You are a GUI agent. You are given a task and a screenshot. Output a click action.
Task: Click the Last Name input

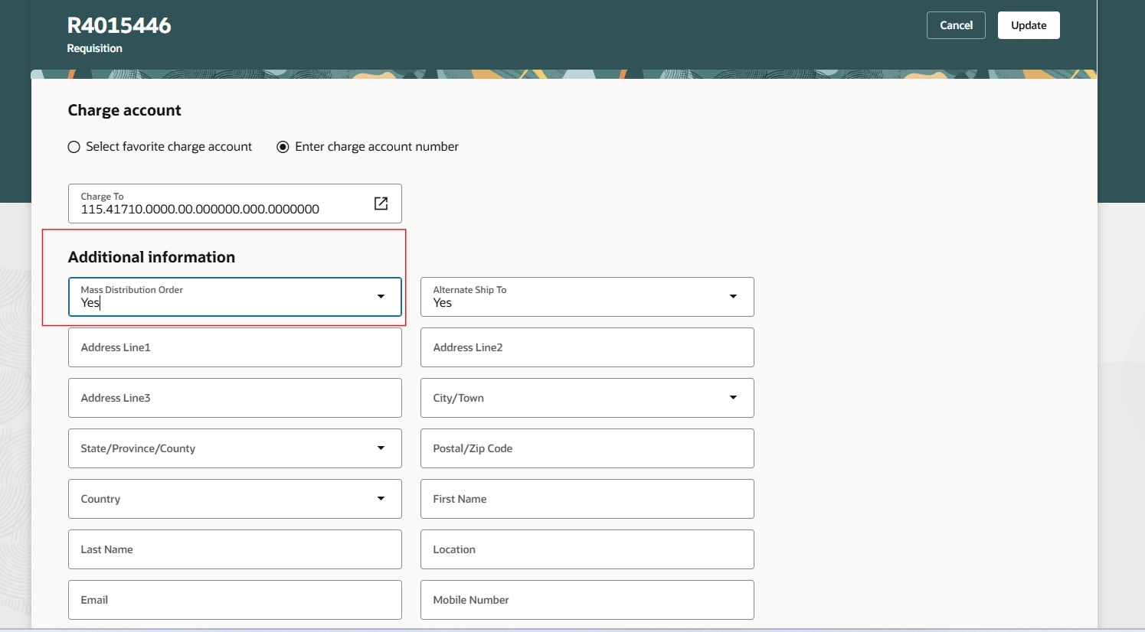[234, 549]
